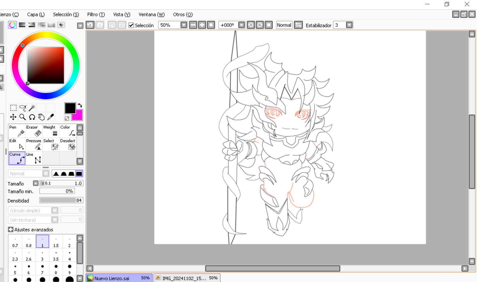Select the Rotate view tool
Image resolution: width=477 pixels, height=282 pixels.
click(x=32, y=117)
